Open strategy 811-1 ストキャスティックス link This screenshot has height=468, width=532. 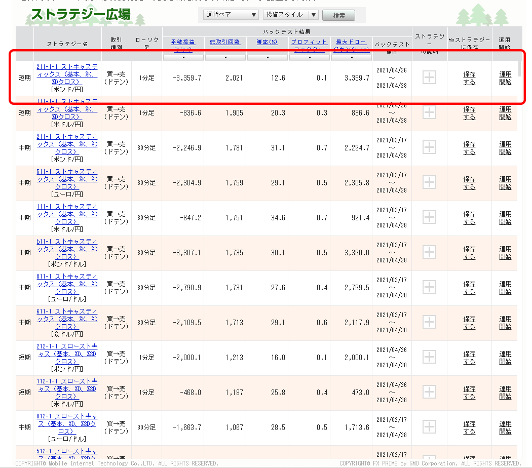pyautogui.click(x=67, y=284)
